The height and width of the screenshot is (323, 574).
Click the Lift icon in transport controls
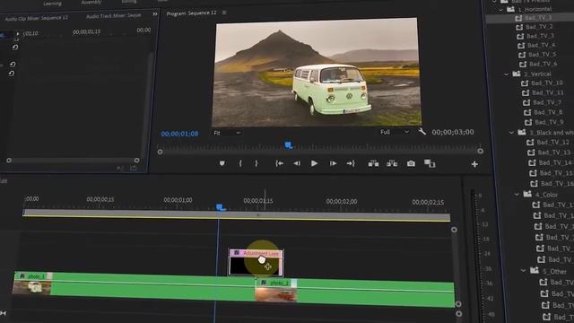373,163
